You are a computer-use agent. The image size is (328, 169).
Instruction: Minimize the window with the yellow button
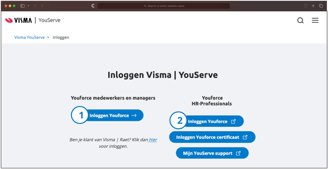(10, 6)
